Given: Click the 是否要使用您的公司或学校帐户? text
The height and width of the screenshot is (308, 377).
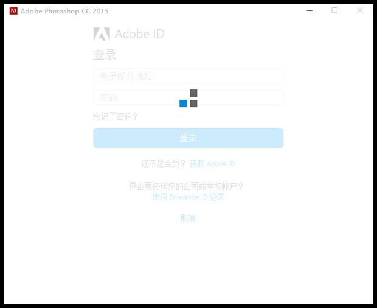Looking at the screenshot, I should pos(190,187).
